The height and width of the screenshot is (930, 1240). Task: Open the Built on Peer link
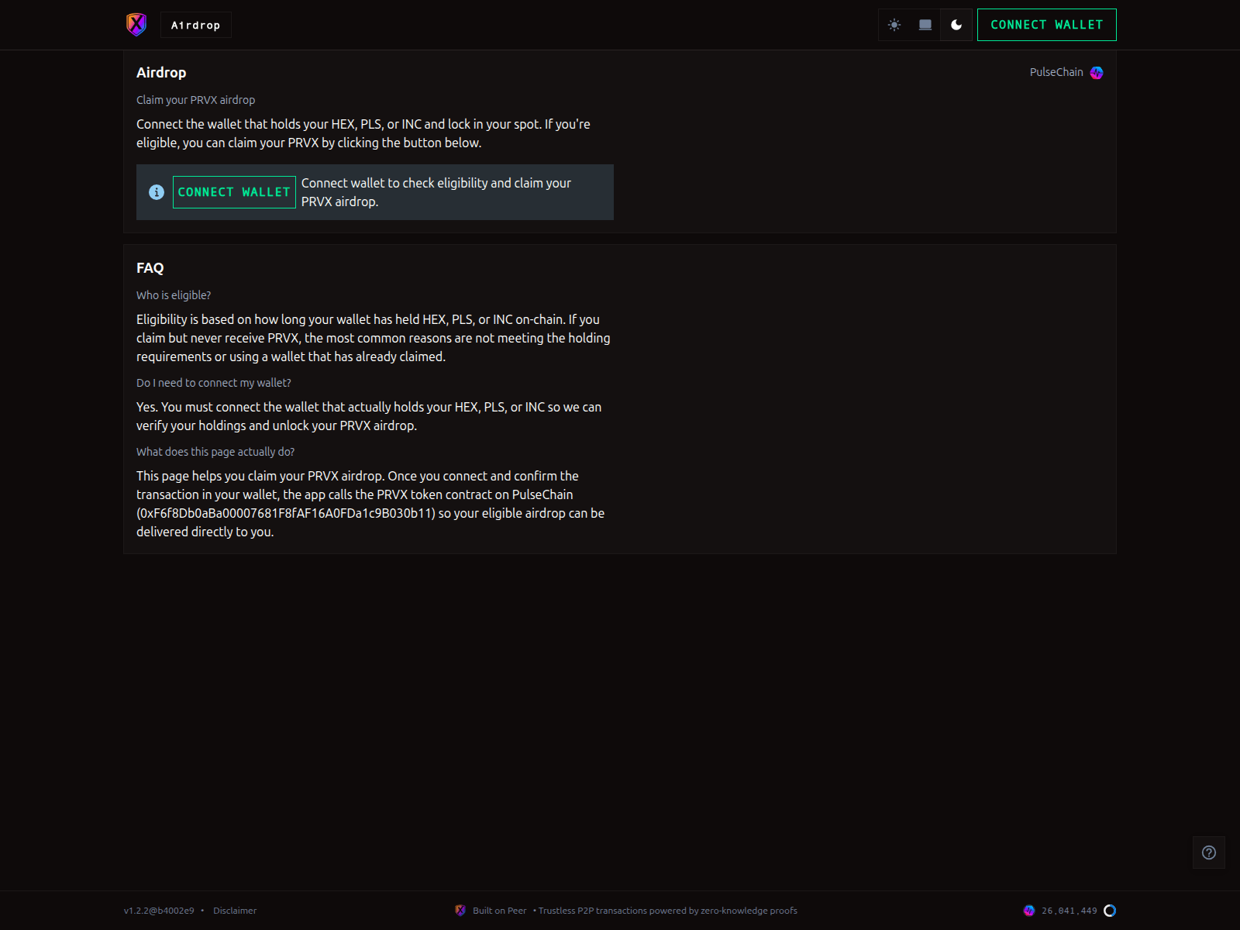point(500,911)
